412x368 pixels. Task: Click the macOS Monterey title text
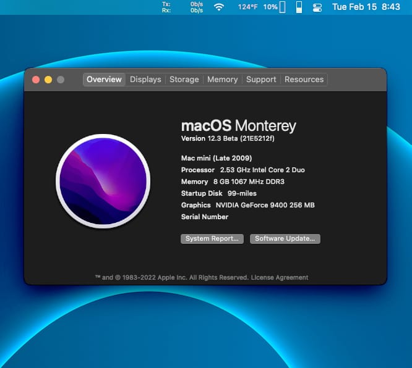[239, 125]
